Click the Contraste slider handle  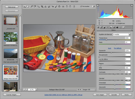tap(115, 74)
